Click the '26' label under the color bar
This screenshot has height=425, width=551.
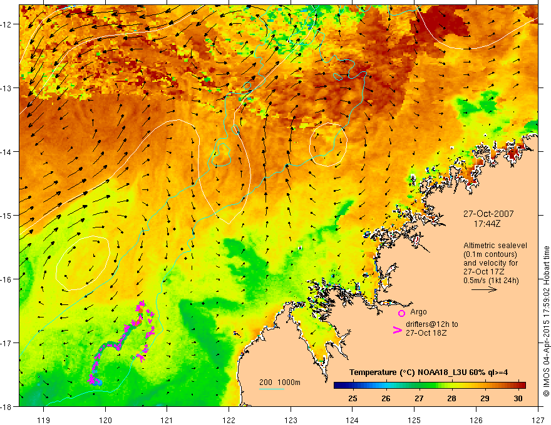pyautogui.click(x=386, y=398)
